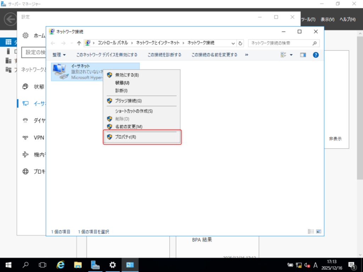
Task: Switch to large icons view in status bar
Action: [318, 232]
